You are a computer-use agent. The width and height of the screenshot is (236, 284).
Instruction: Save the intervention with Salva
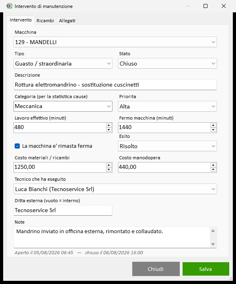click(206, 269)
